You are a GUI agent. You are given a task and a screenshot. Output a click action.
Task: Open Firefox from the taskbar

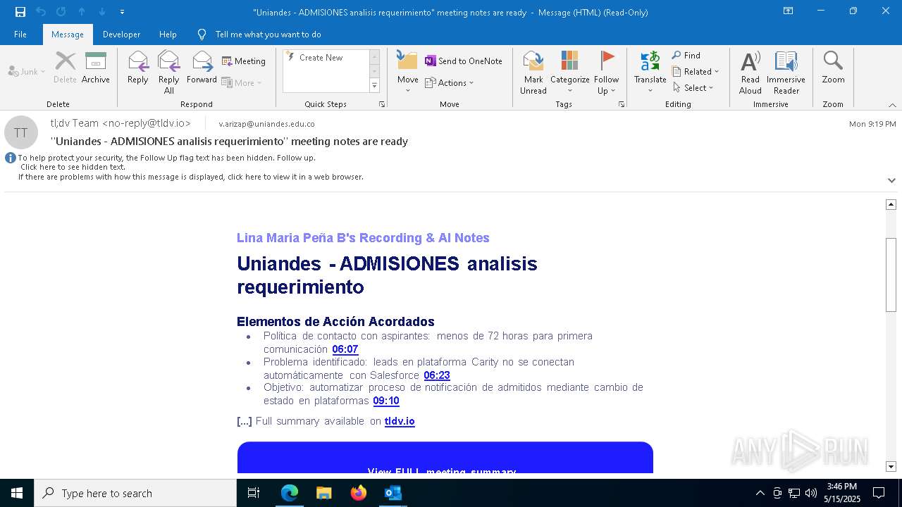(359, 493)
